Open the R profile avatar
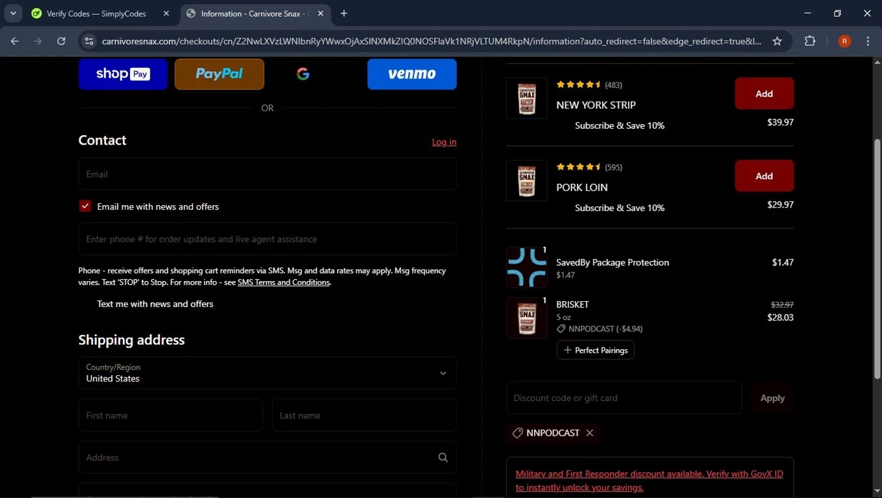882x498 pixels. click(844, 41)
